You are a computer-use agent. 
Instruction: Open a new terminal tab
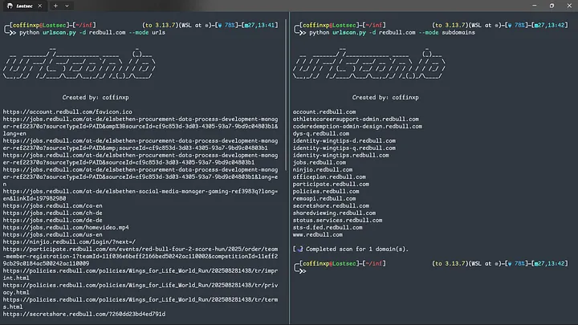(x=55, y=6)
